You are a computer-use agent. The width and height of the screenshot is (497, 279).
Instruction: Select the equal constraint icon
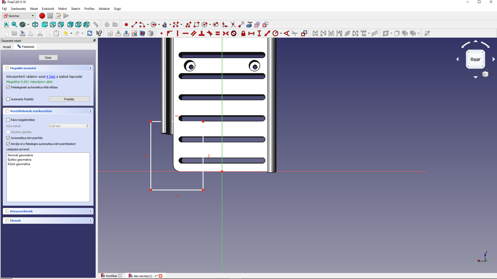[x=218, y=33]
